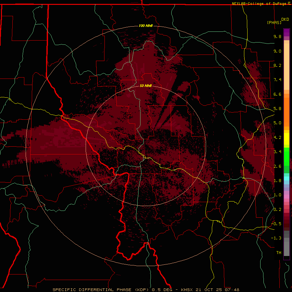Click the 3.4 value on color scale
292x292 pixels.
tap(277, 152)
